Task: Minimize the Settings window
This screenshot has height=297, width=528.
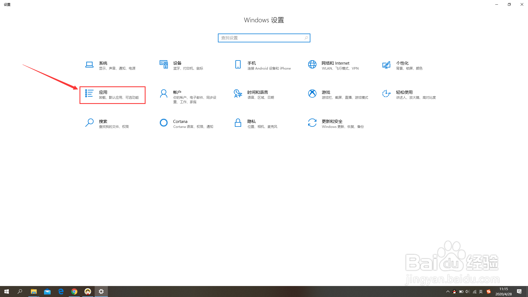Action: click(497, 4)
